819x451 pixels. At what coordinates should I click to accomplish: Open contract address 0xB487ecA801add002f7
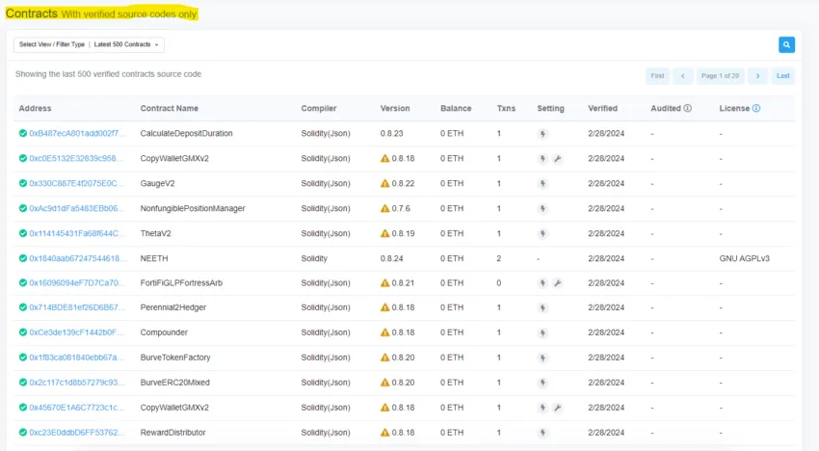tap(77, 134)
